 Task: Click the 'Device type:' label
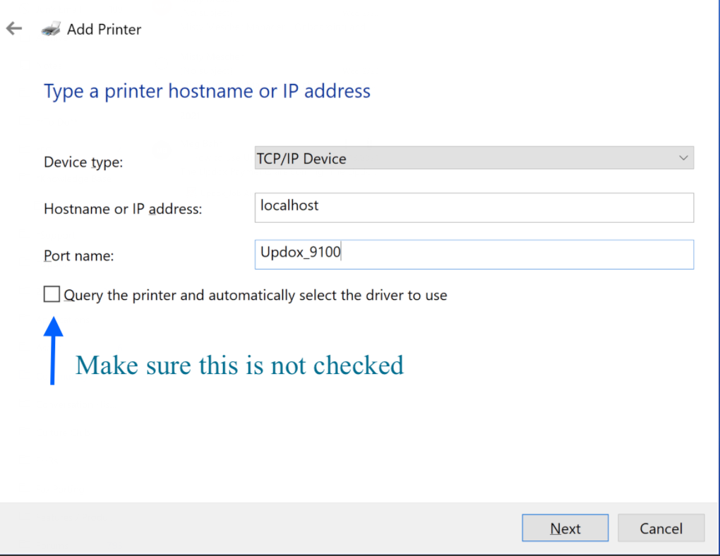(x=83, y=162)
